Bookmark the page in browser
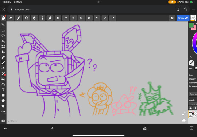 tap(178, 9)
